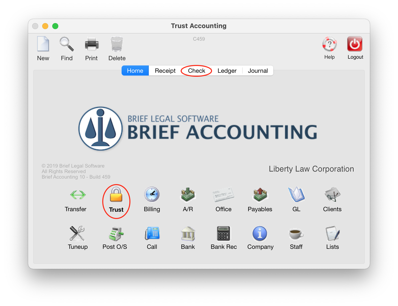Open the Transfer arrows icon

[x=78, y=195]
